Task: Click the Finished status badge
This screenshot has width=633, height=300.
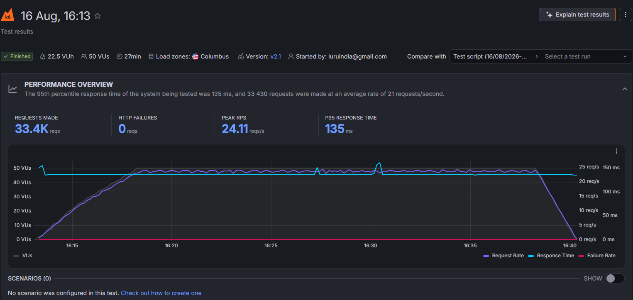Action: [17, 56]
